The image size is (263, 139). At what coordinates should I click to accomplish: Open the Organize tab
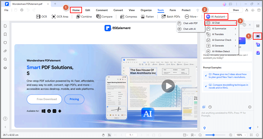coord(146,10)
